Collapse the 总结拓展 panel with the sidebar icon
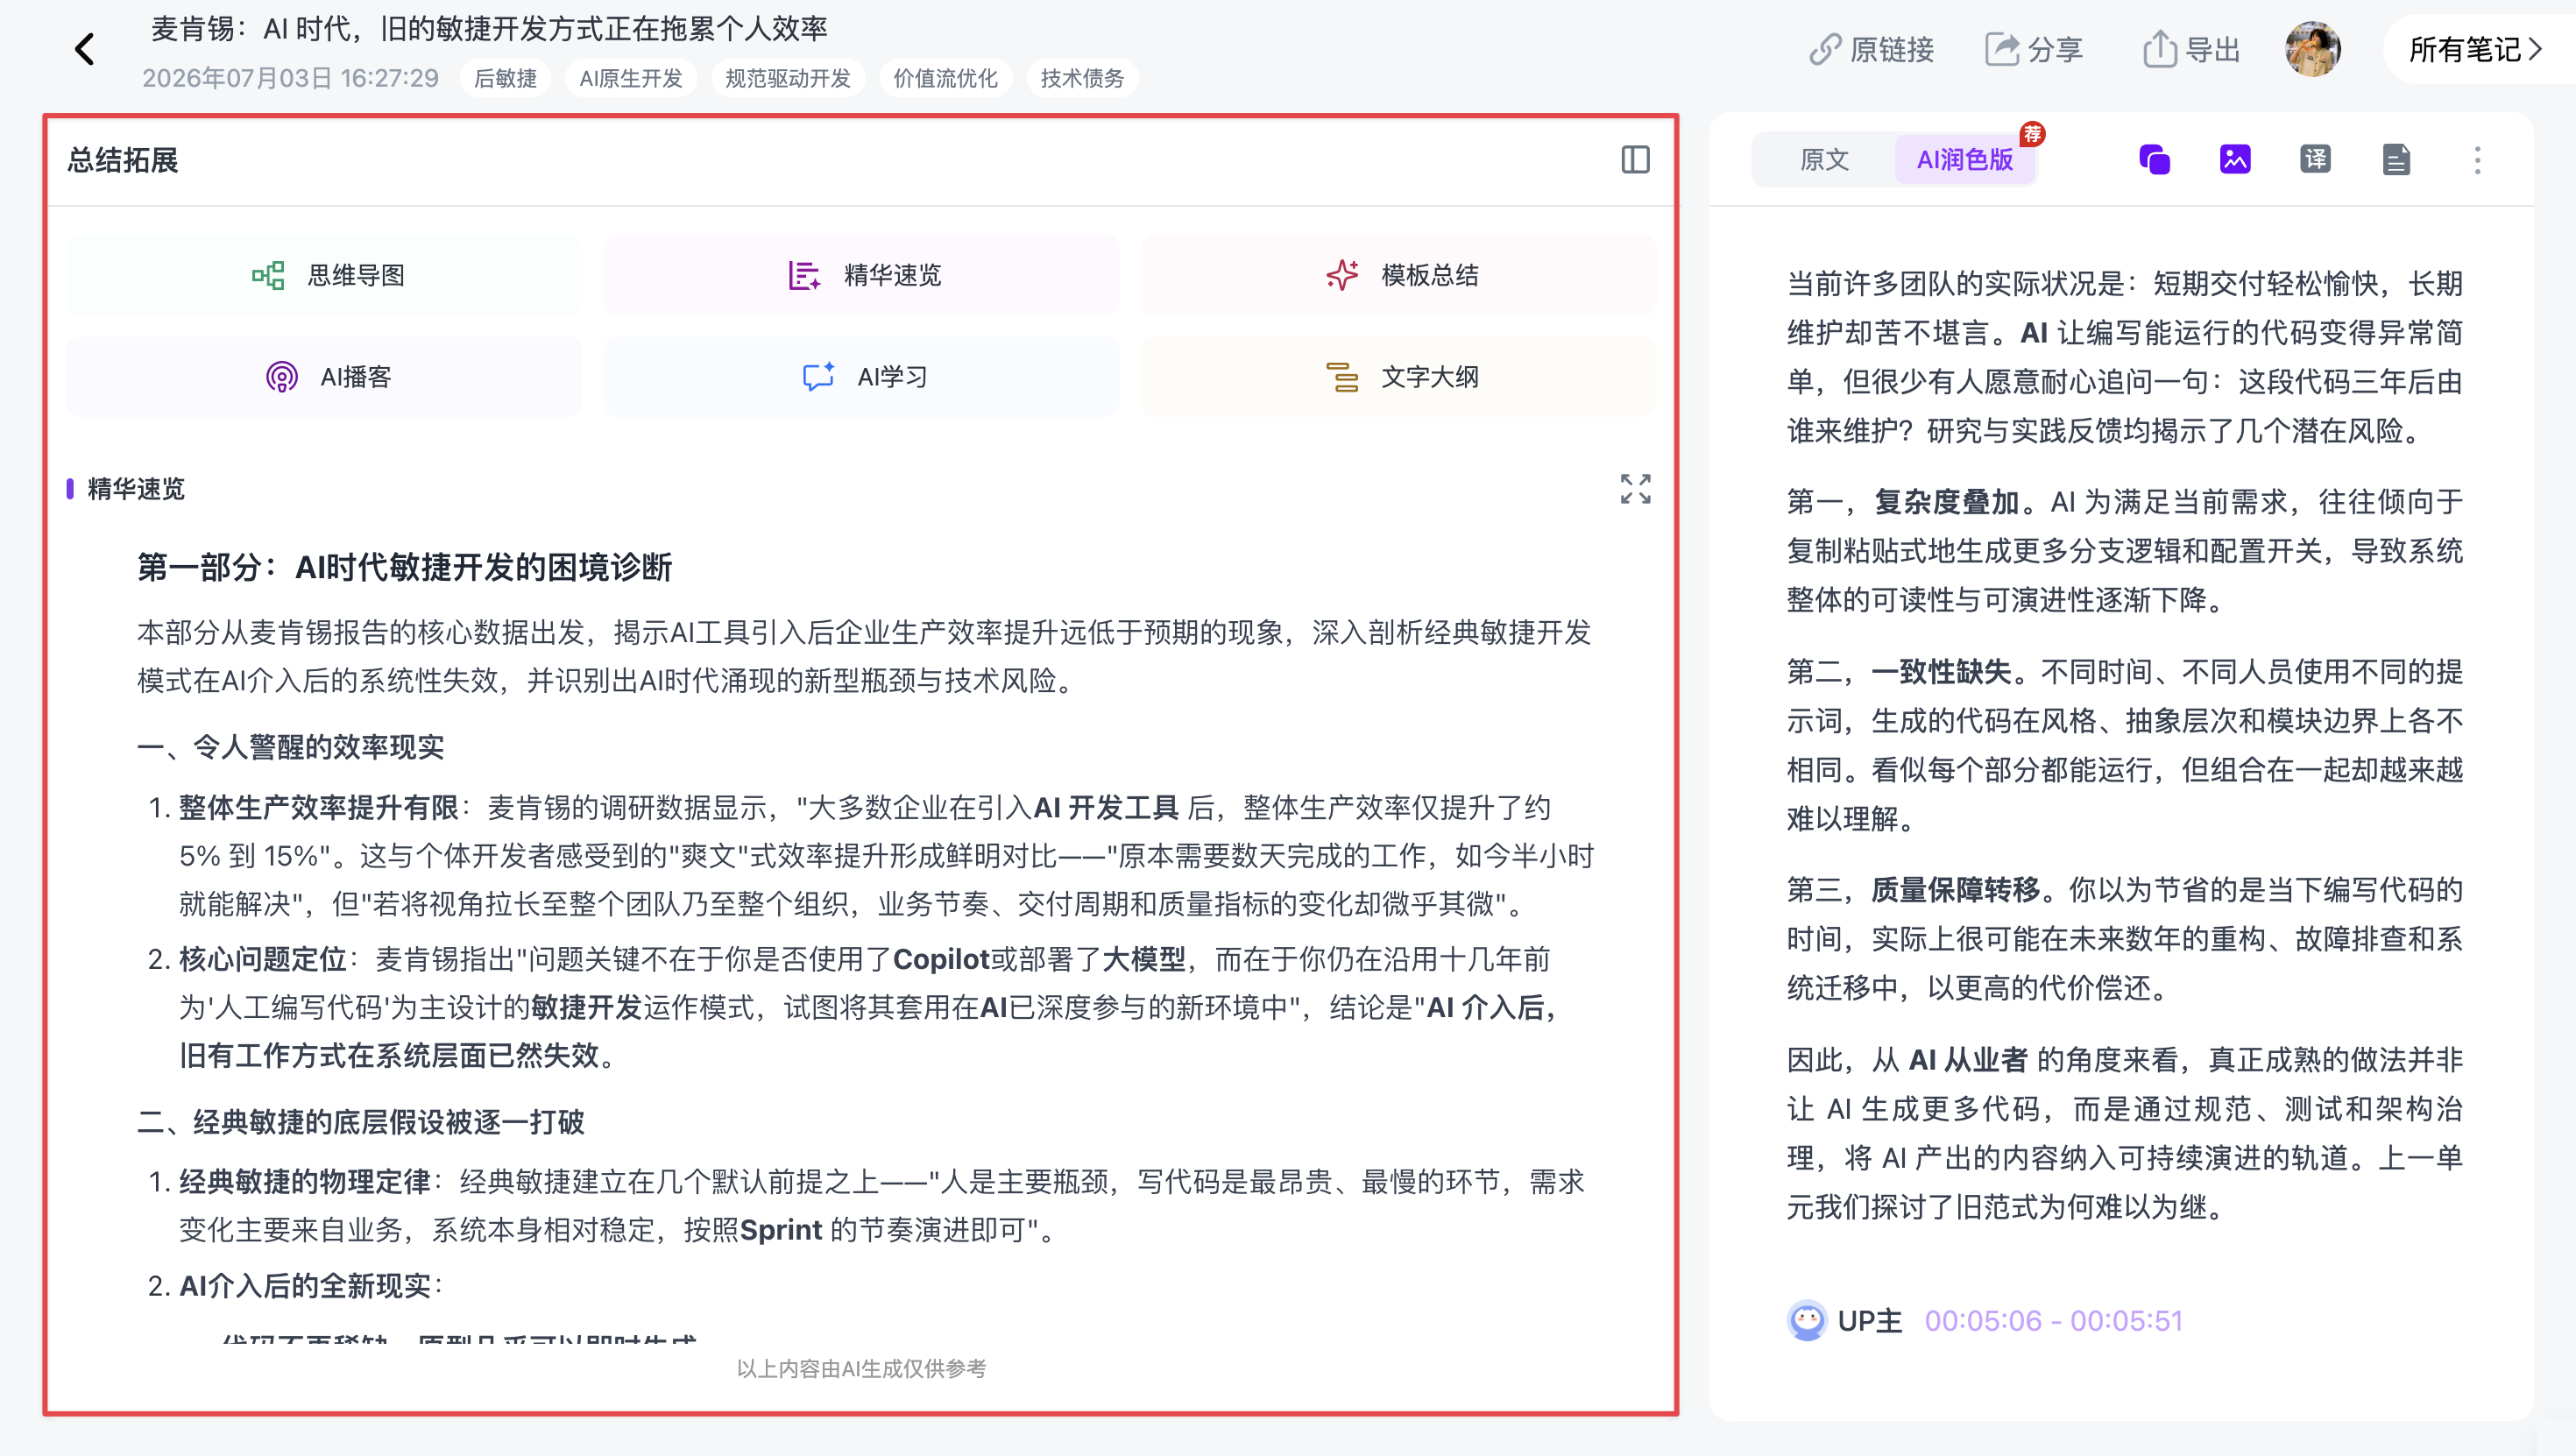 (x=1635, y=160)
